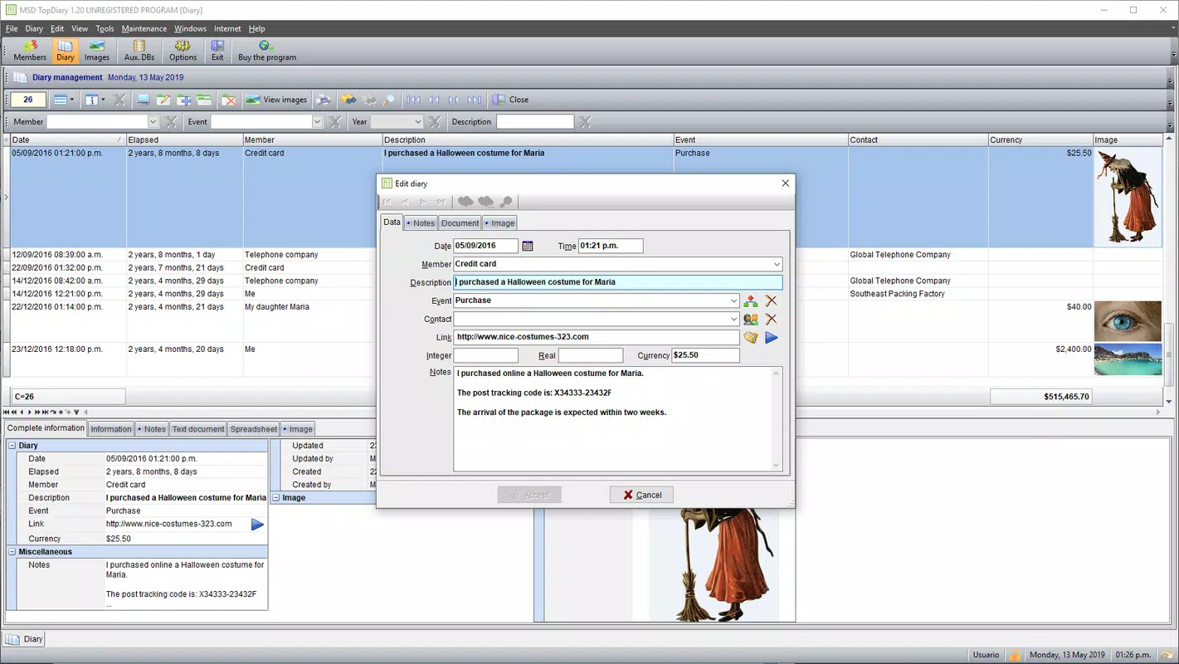Viewport: 1179px width, 664px height.
Task: Click the Link URL field in Edit diary
Action: [x=597, y=337]
